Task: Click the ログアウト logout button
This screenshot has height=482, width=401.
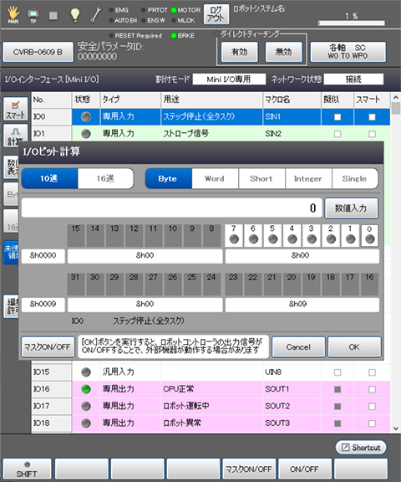Action: pyautogui.click(x=216, y=14)
